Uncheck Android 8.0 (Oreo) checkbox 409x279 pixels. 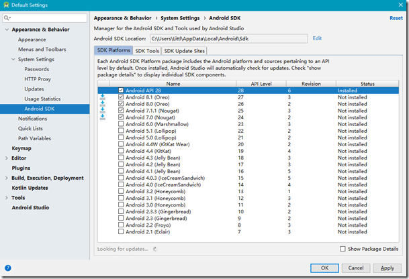pos(121,104)
